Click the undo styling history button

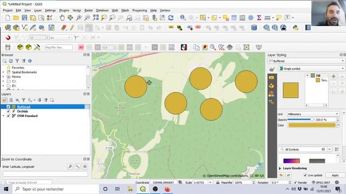(x=281, y=175)
